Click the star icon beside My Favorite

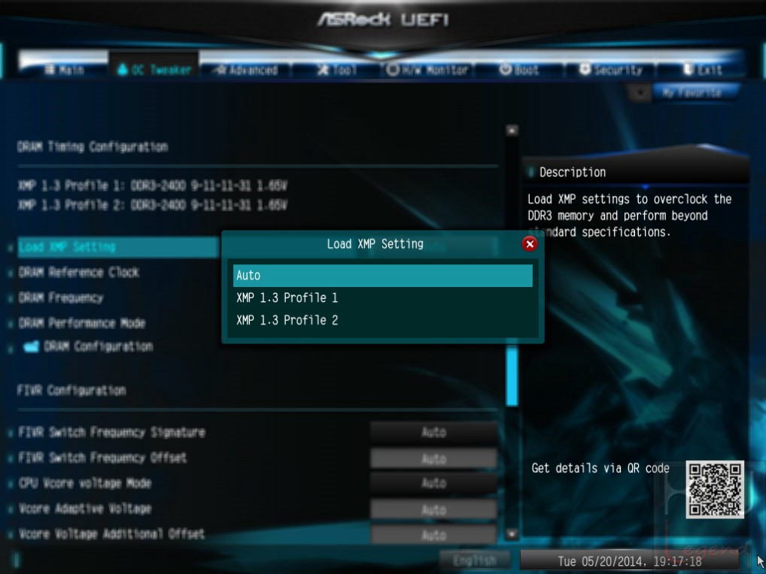click(640, 92)
